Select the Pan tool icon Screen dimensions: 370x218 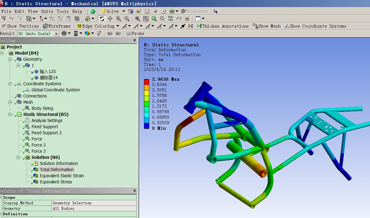click(x=110, y=19)
